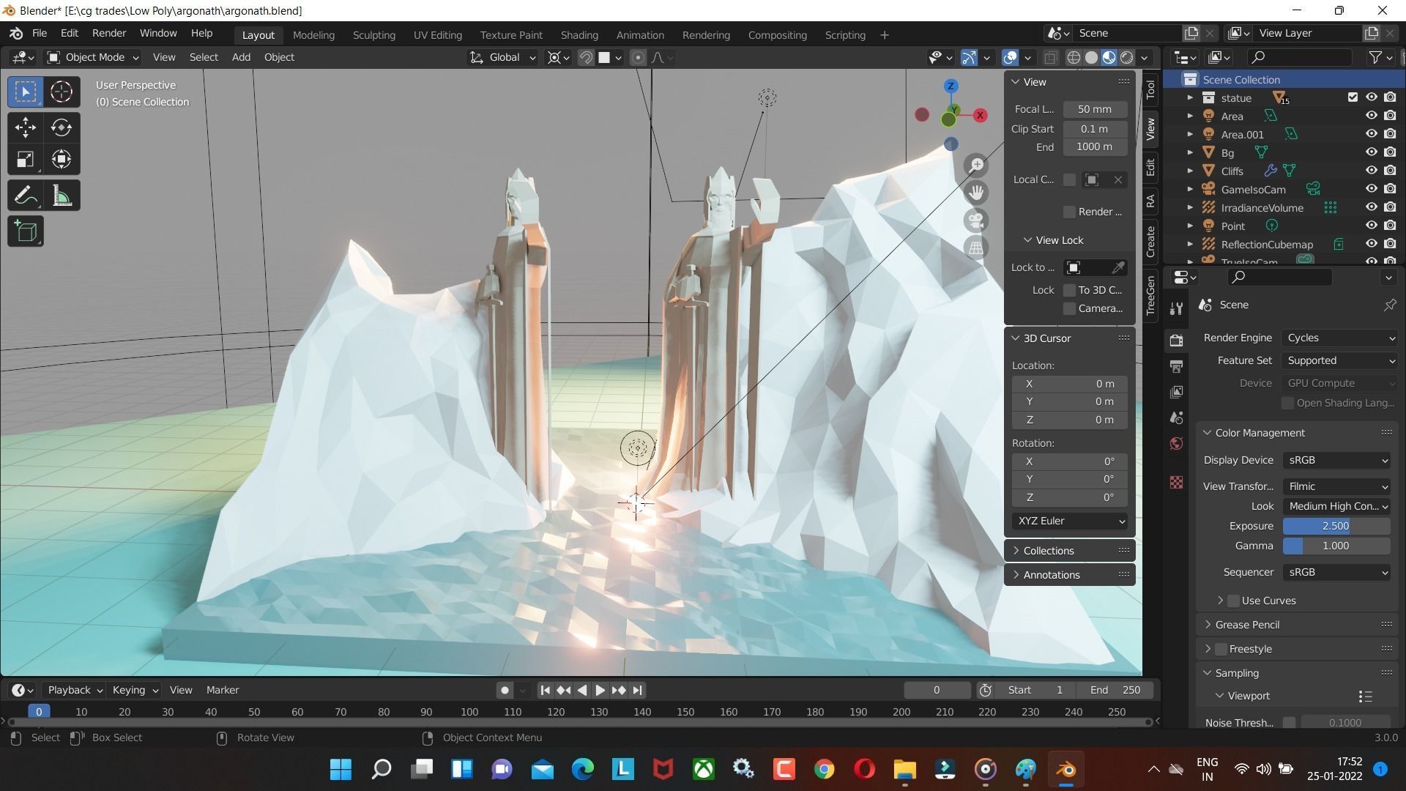Uncheck the statue collection exclude checkbox
The height and width of the screenshot is (791, 1406).
tap(1353, 97)
